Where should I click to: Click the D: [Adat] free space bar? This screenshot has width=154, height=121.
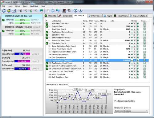click(22, 61)
